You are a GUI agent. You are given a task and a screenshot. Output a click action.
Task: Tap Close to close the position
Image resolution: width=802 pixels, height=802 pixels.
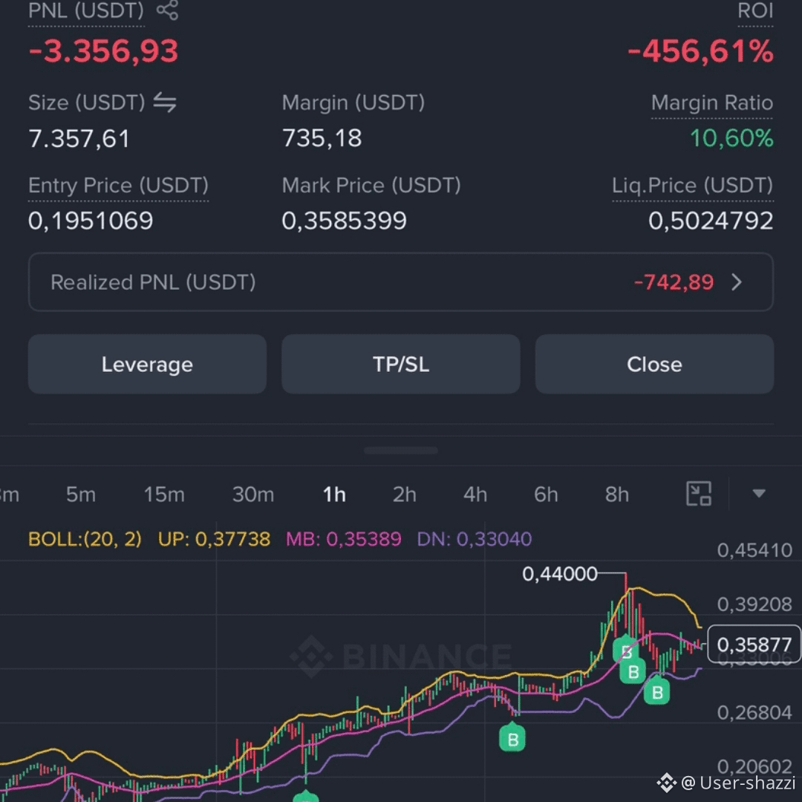point(654,364)
